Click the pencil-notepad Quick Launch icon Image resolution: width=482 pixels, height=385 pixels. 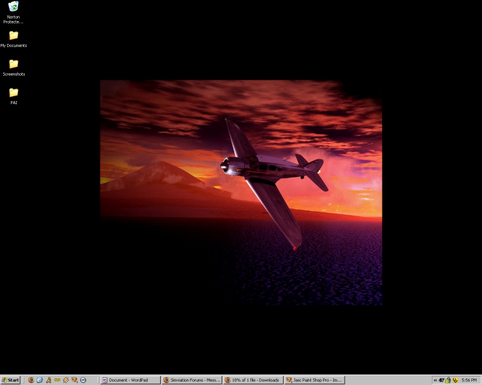coord(66,380)
